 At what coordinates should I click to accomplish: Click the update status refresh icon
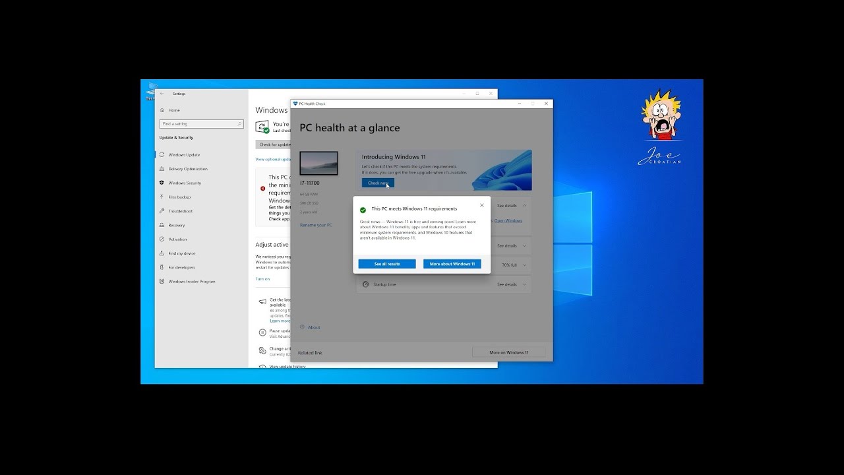point(262,127)
